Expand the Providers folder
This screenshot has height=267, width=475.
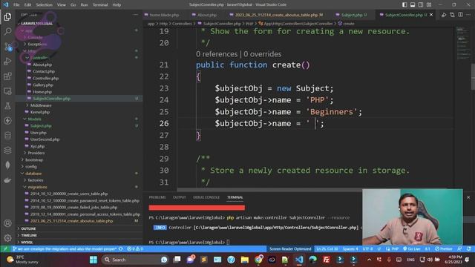coord(36,153)
